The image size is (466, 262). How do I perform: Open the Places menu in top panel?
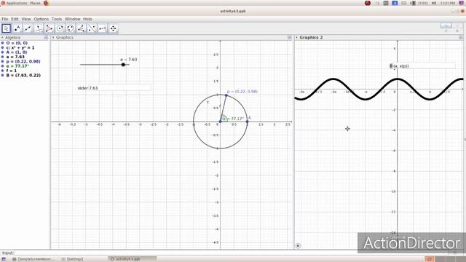coord(35,3)
